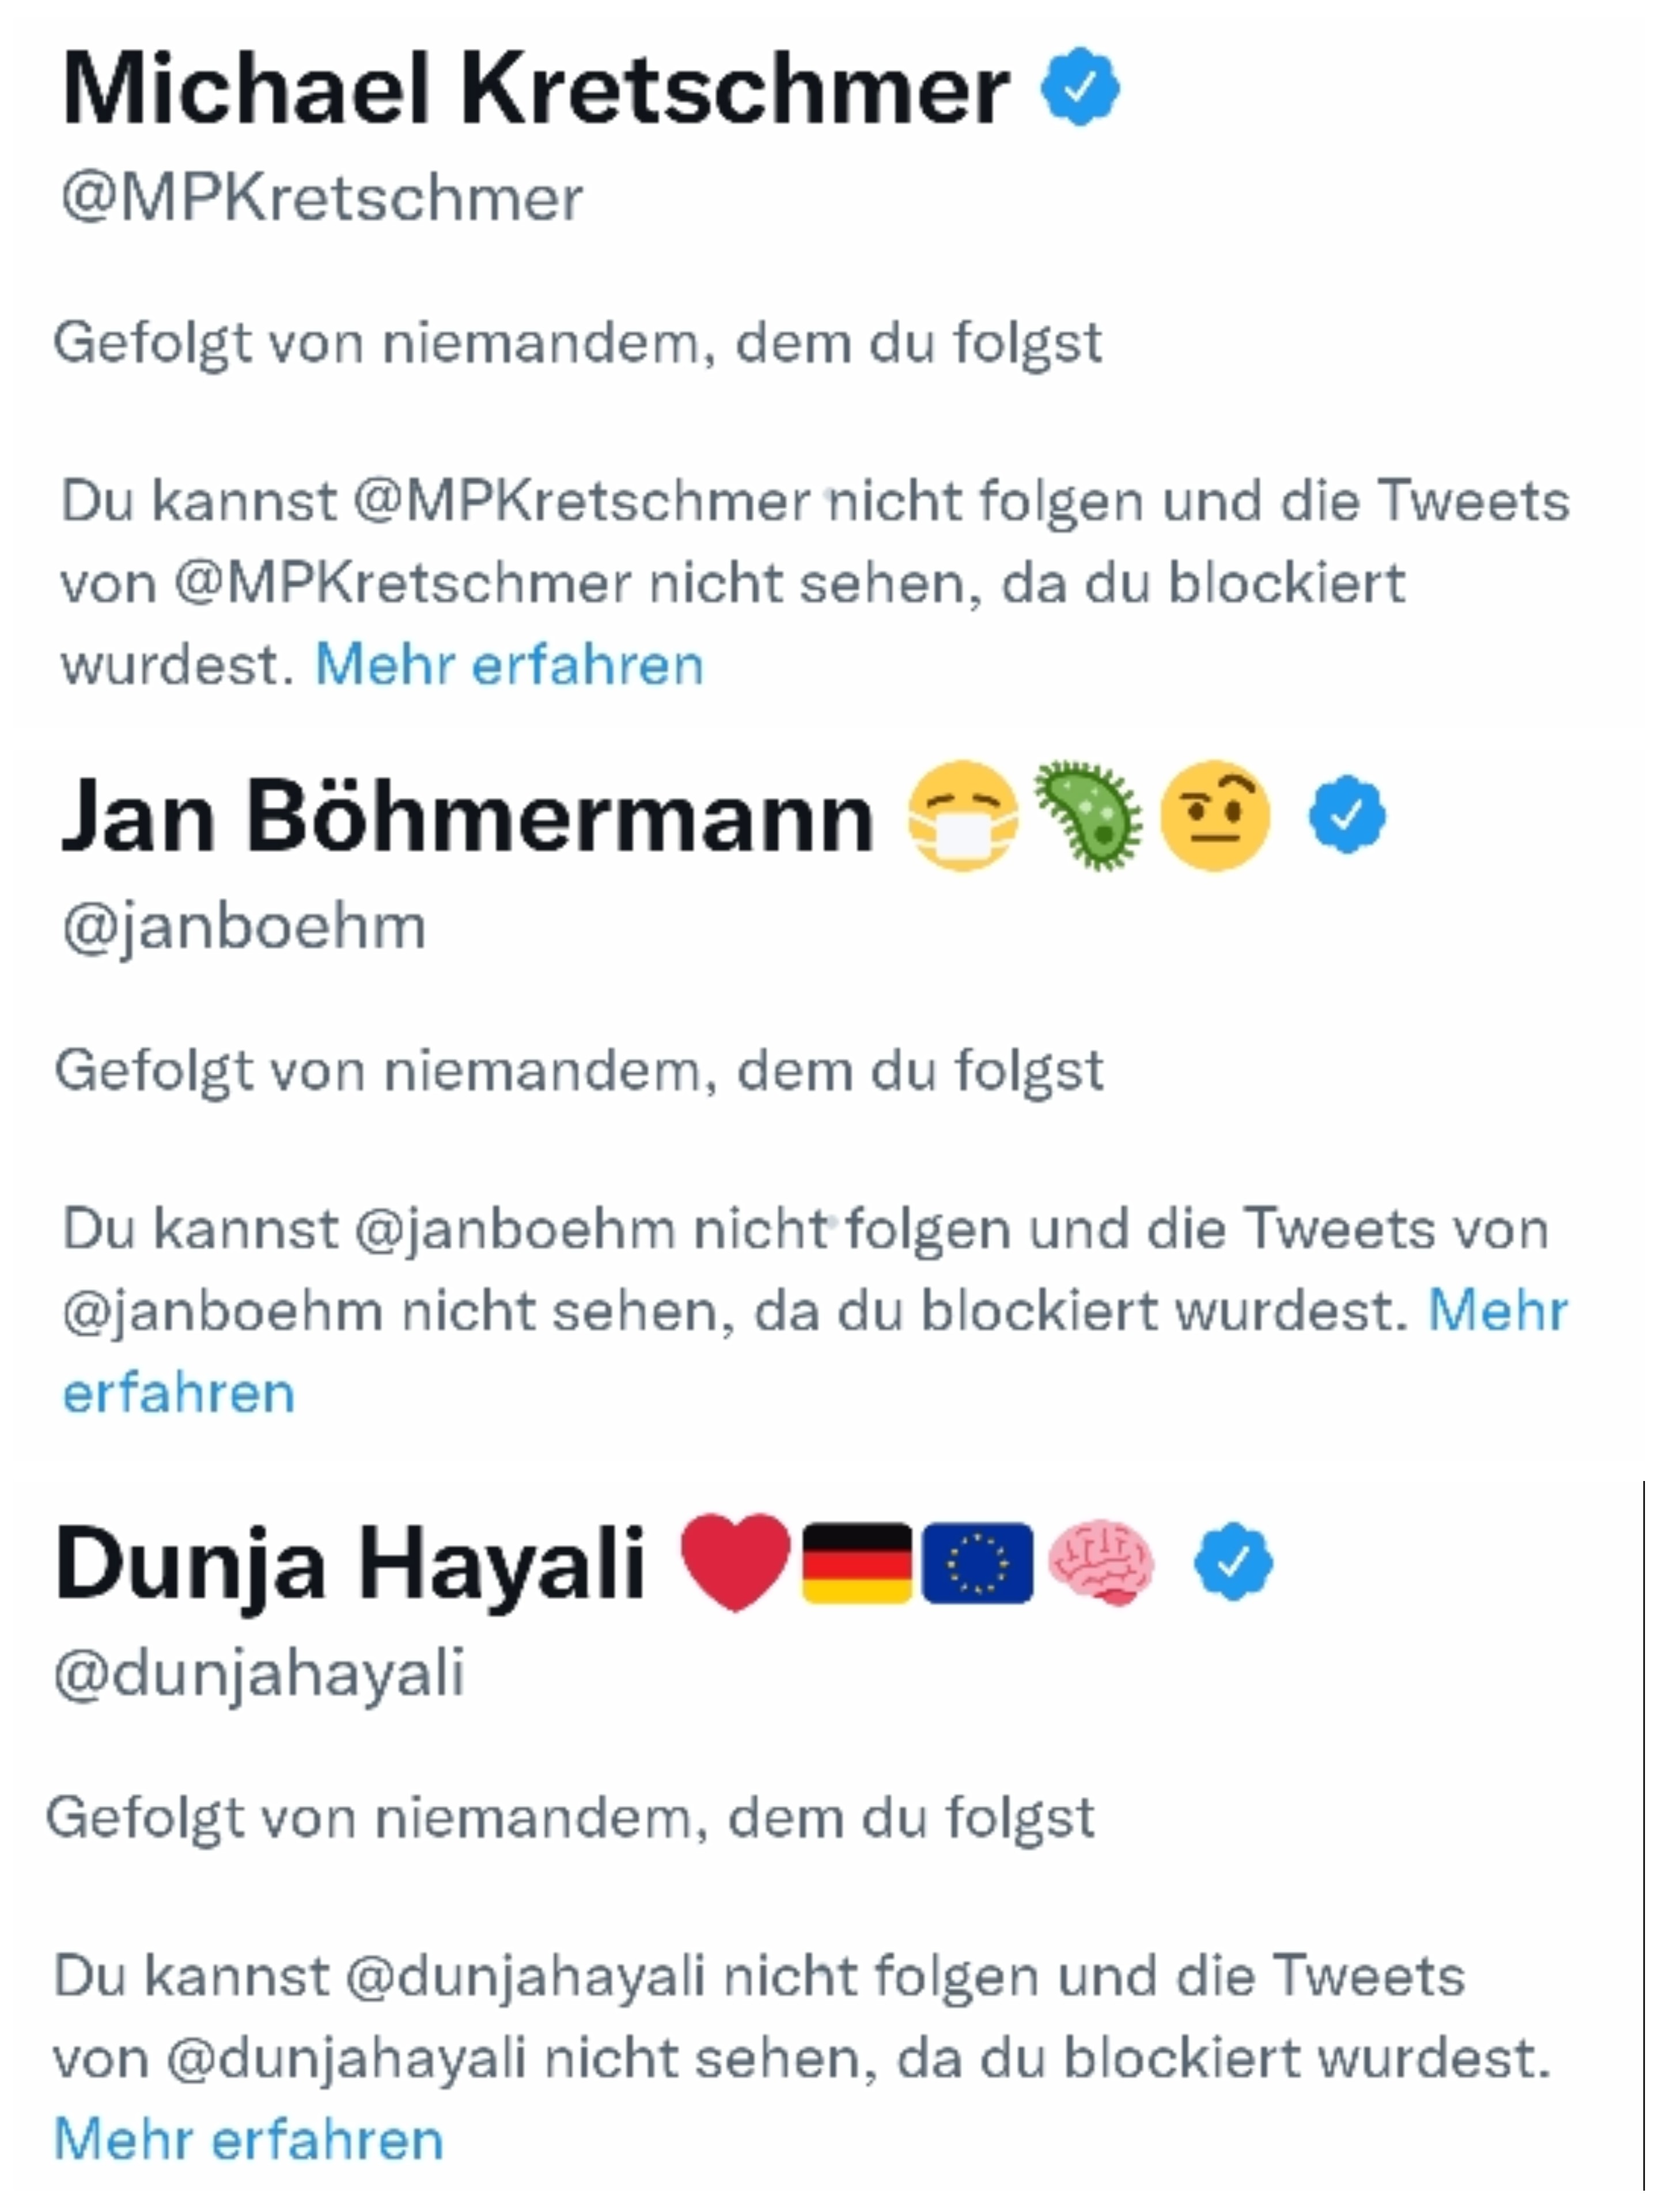Open 'Mehr erfahren' under Hayali's block notice

pos(248,2139)
